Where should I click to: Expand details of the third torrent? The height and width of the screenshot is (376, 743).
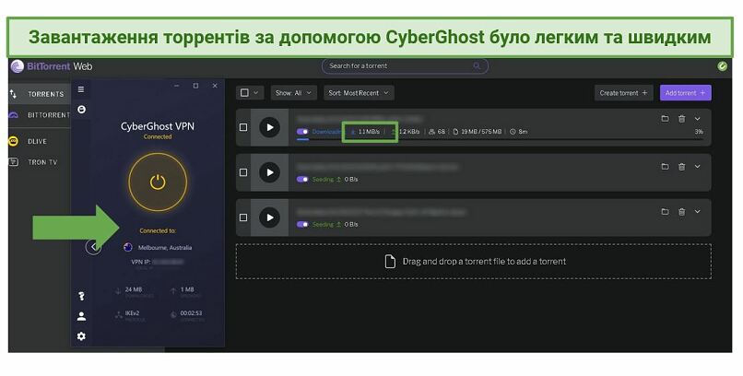[698, 211]
